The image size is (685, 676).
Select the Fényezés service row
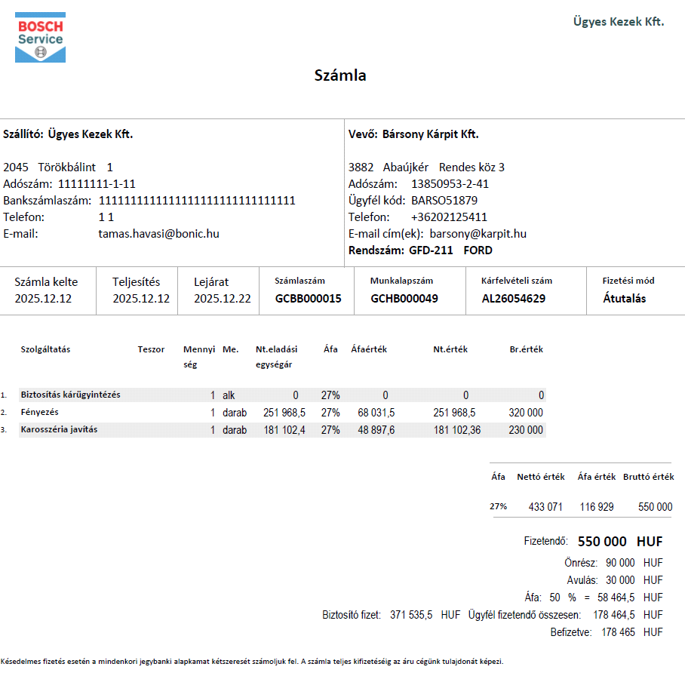(282, 413)
